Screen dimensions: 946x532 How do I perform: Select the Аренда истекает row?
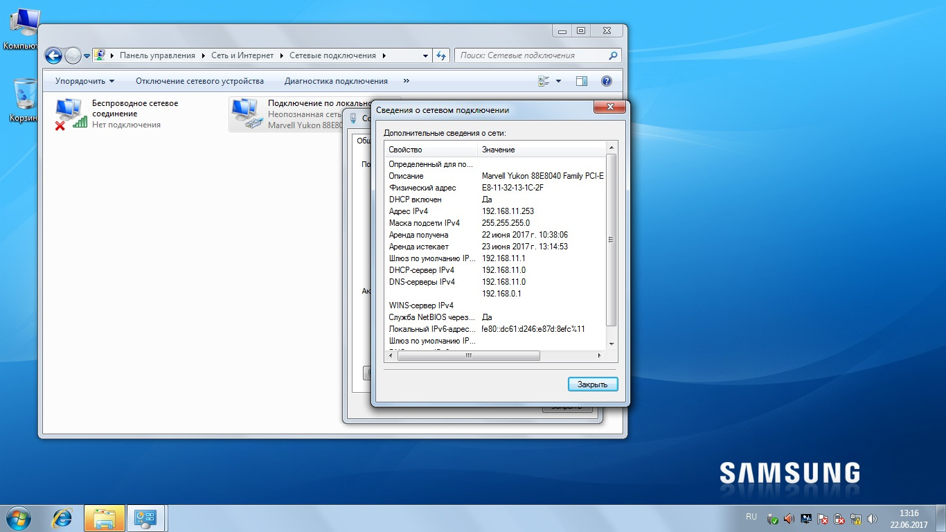(495, 247)
